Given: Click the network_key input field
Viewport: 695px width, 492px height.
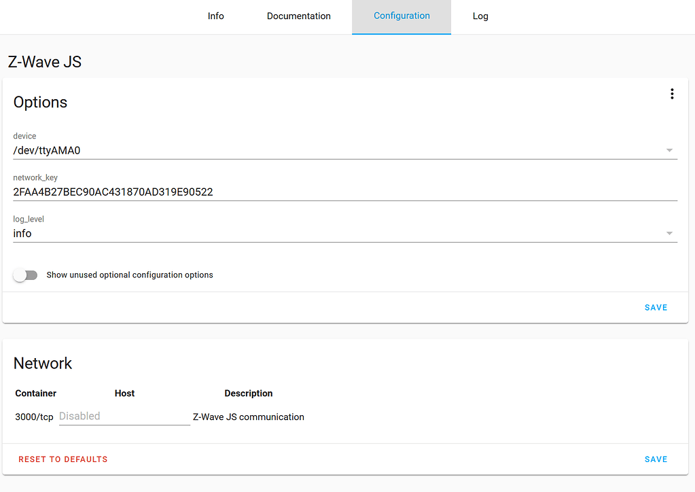Looking at the screenshot, I should coord(272,192).
